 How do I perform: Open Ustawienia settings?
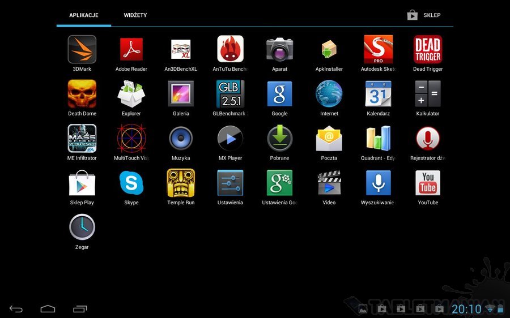coord(230,183)
